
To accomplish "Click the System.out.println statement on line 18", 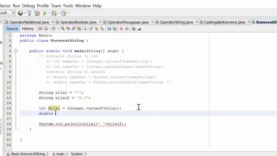I will (x=83, y=124).
